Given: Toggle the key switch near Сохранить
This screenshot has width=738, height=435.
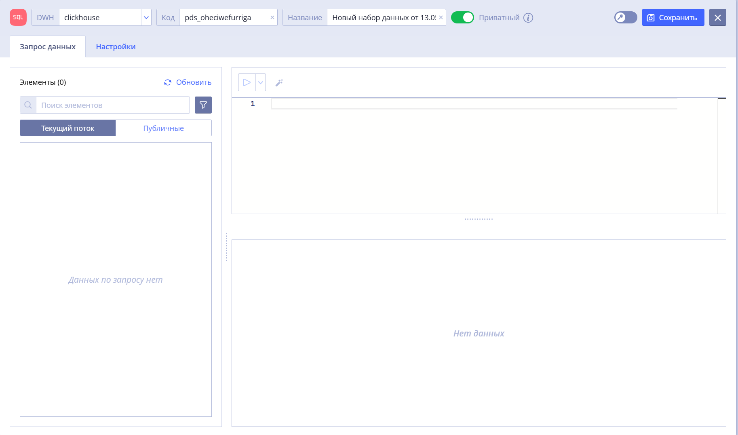Looking at the screenshot, I should click(626, 17).
